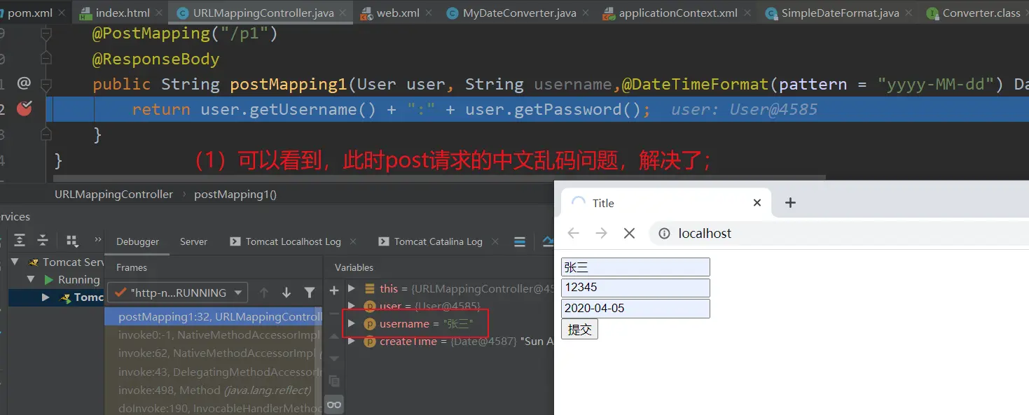
Task: Click the @ request mapping gutter icon
Action: pos(24,83)
